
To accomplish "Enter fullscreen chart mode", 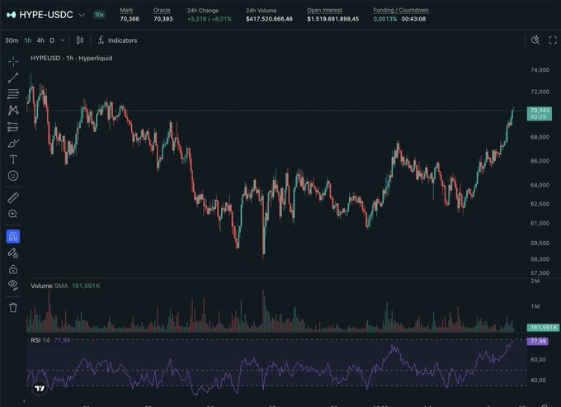I will pyautogui.click(x=553, y=40).
